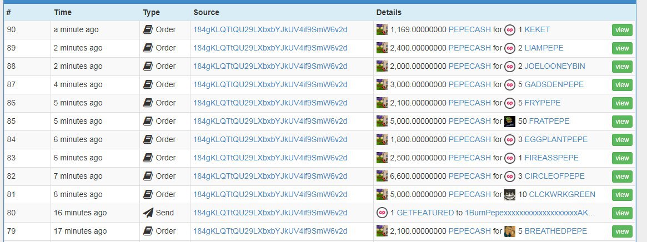Click the GETFEATURED asset icon

(x=382, y=213)
